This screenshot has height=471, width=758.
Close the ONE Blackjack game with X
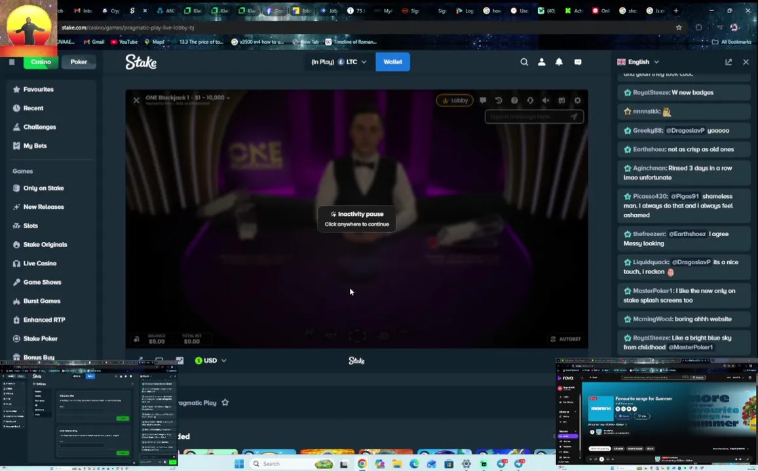136,100
